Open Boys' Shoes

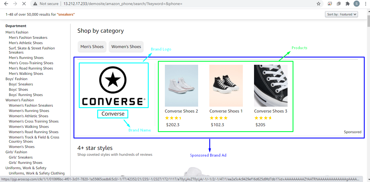(x=18, y=90)
